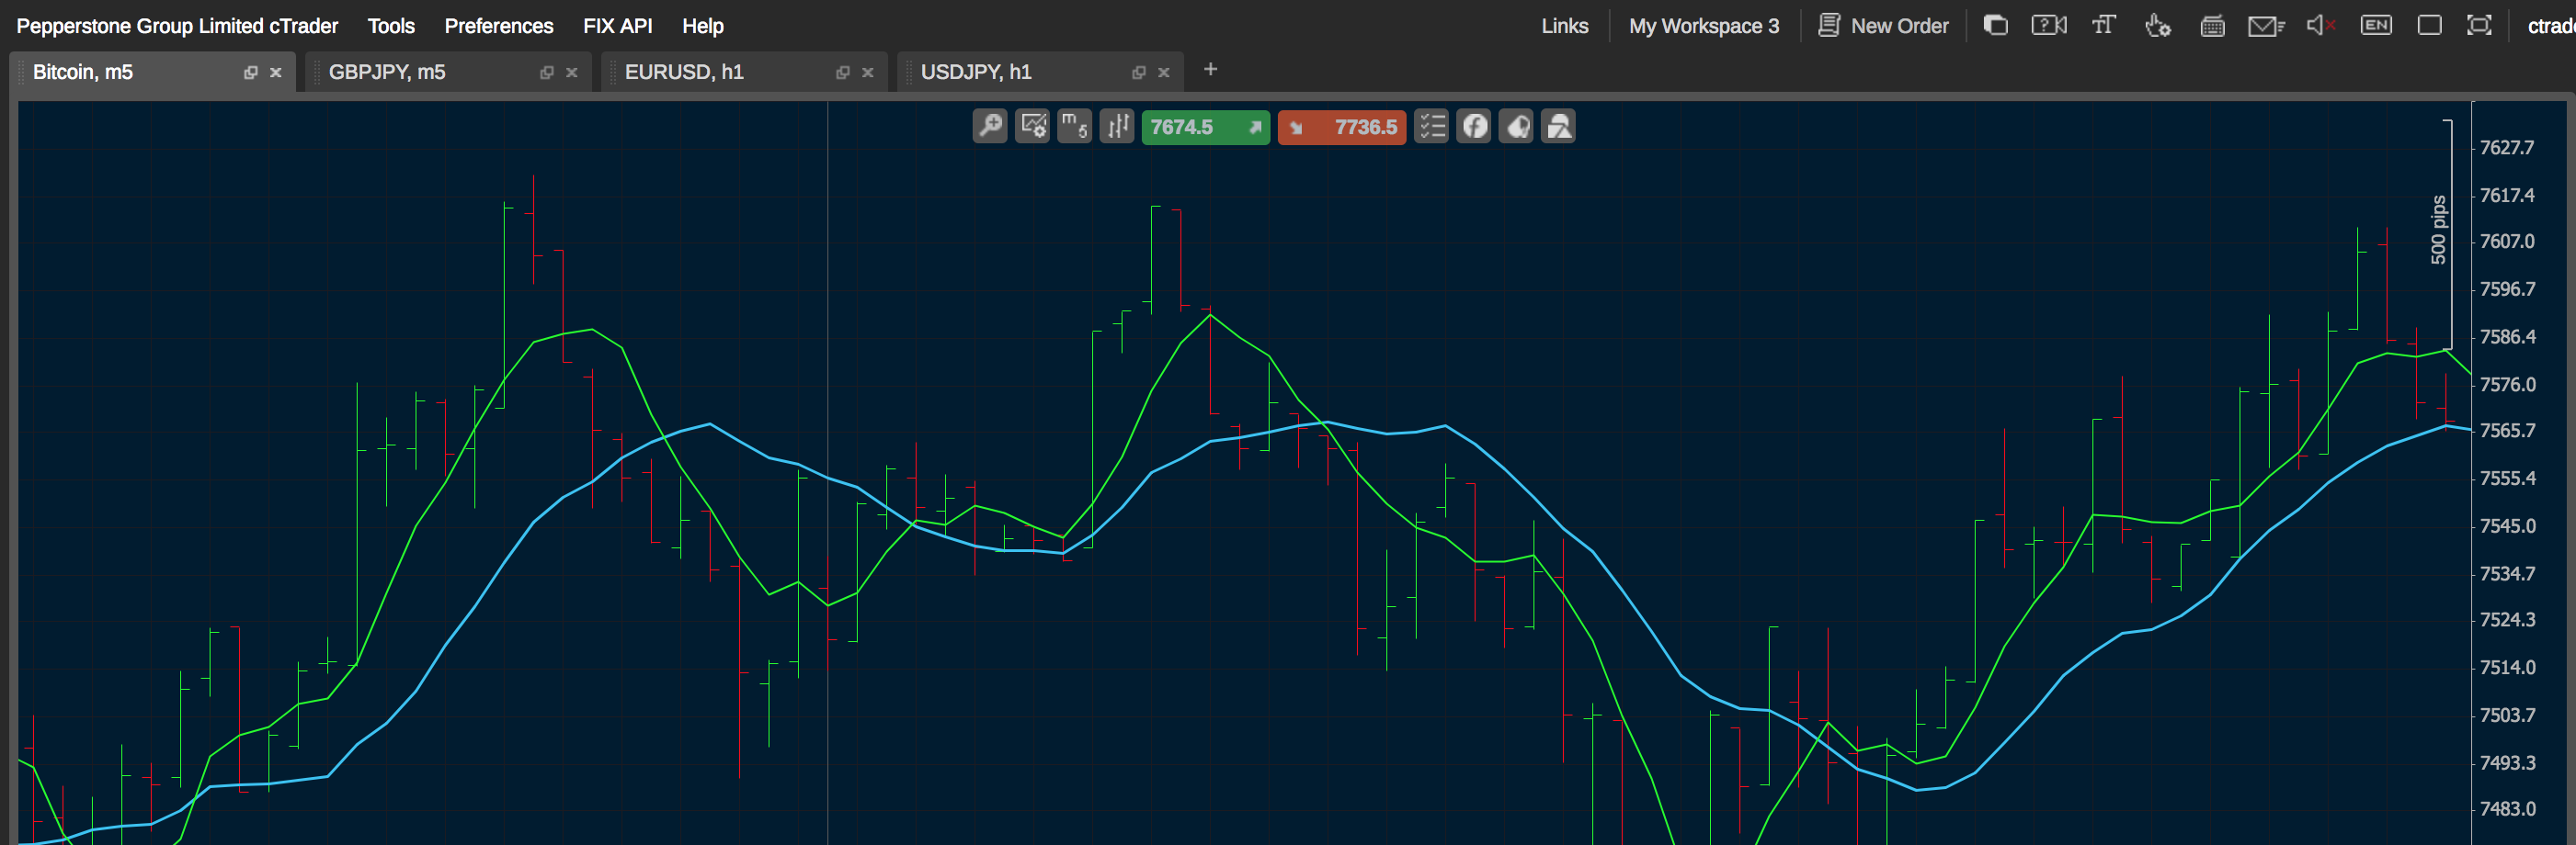Screen dimensions: 2576x845
Task: Detach the Bitcoin, m5 tab
Action: click(x=251, y=73)
